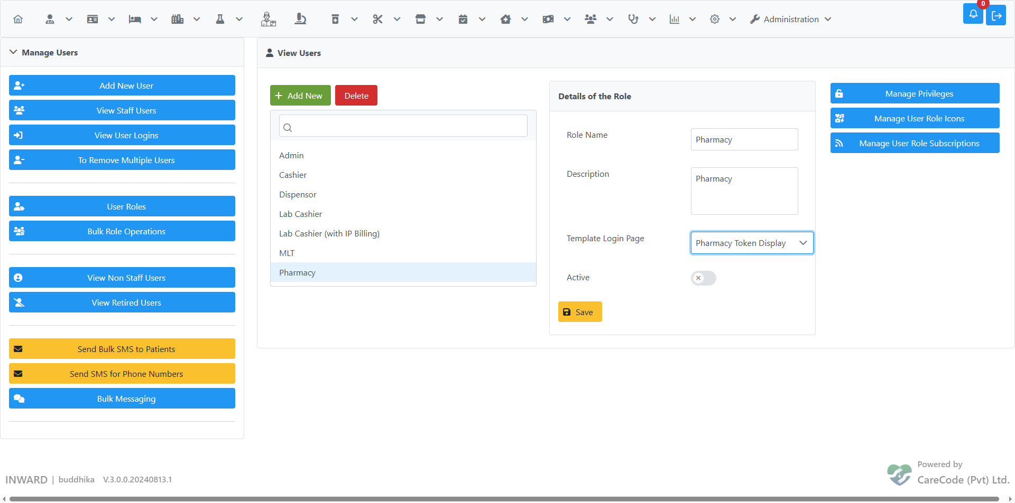The image size is (1015, 503).
Task: Go to the Home icon
Action: [x=18, y=19]
